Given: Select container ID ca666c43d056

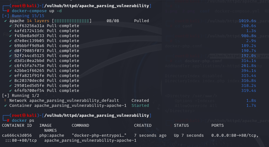Looking at the screenshot, I should click(x=17, y=135).
